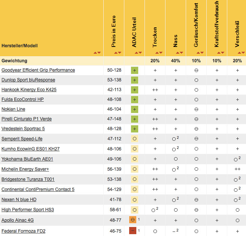Click Hankook Trocken ++ rating
Viewport: 246px width, 236px height.
pyautogui.click(x=155, y=90)
